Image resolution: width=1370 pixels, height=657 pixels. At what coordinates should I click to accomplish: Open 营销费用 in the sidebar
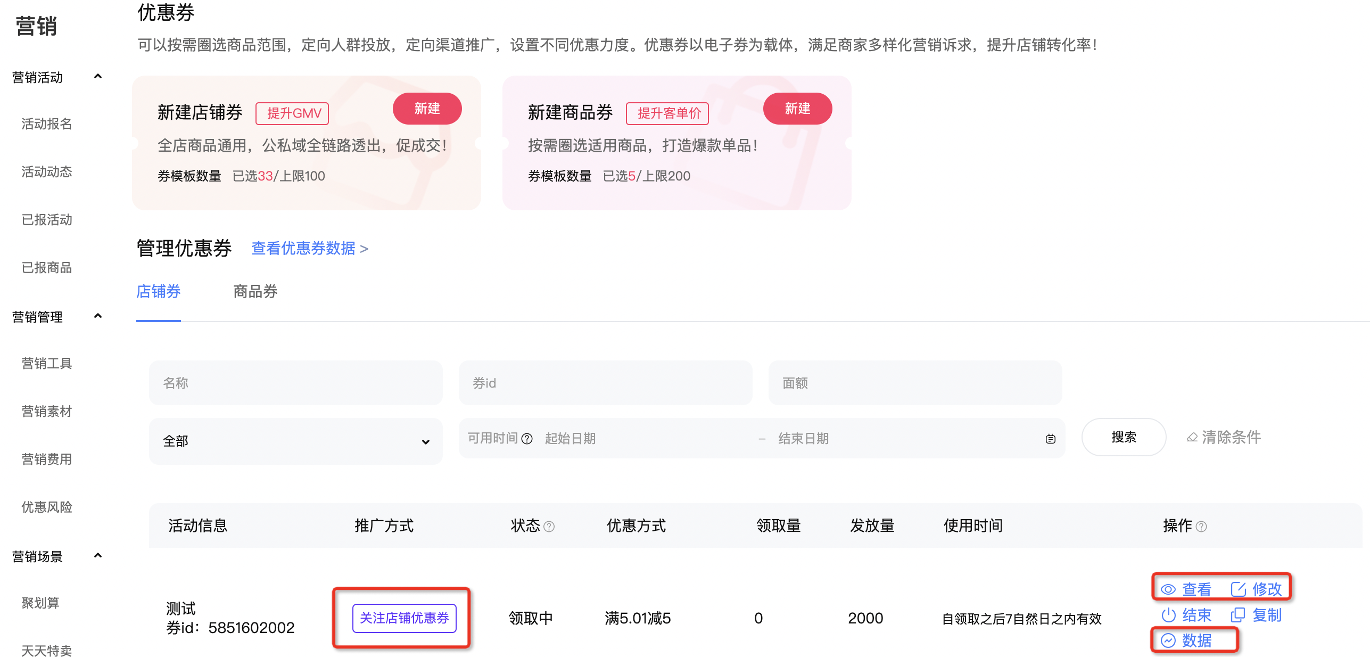(x=47, y=459)
